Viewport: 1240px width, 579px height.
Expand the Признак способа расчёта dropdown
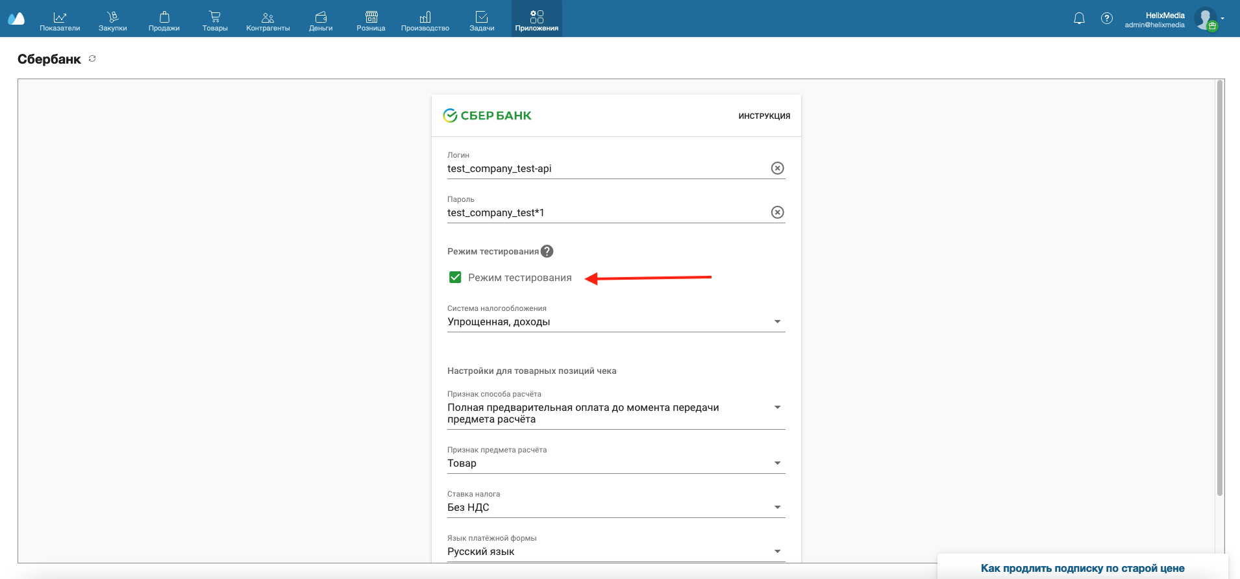coord(616,413)
